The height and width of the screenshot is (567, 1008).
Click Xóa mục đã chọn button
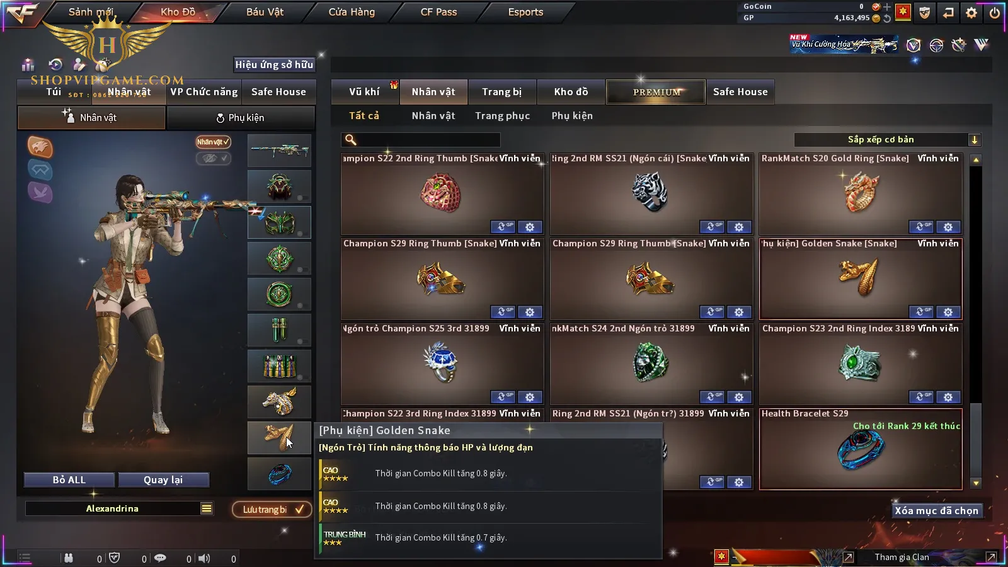tap(937, 510)
